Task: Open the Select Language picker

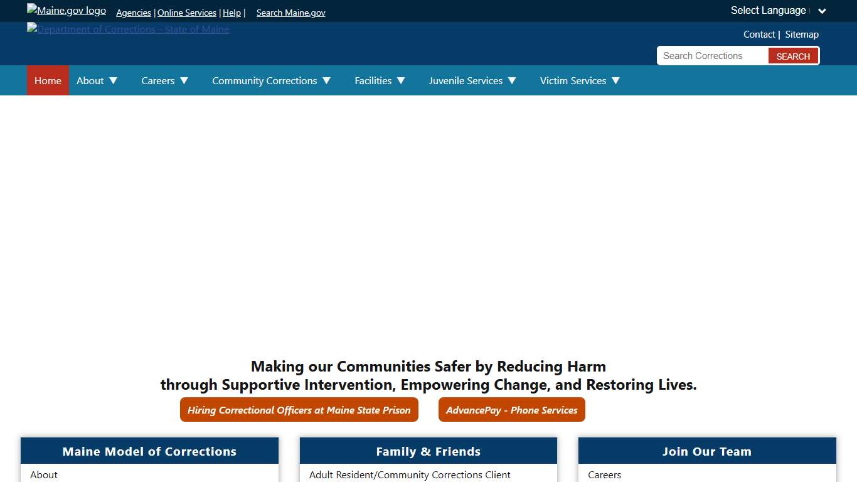Action: [x=778, y=10]
